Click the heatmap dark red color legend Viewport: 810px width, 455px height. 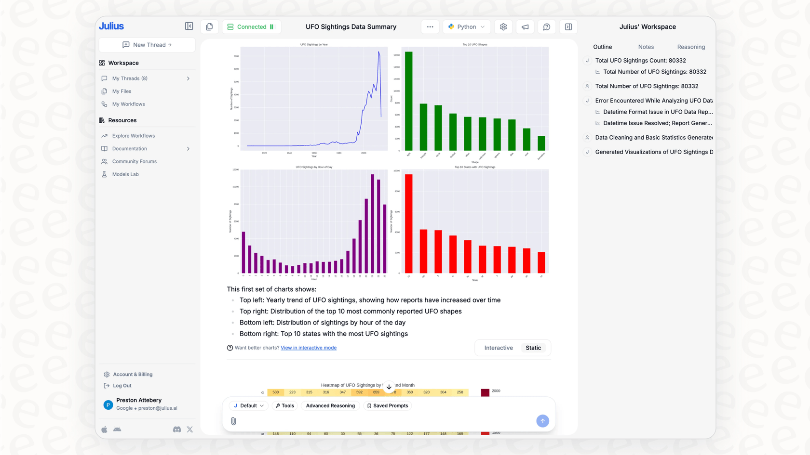[x=485, y=392]
